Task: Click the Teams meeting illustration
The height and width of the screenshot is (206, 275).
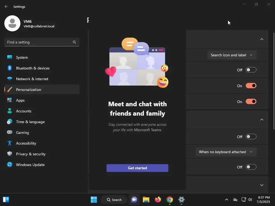Action: pos(137,62)
